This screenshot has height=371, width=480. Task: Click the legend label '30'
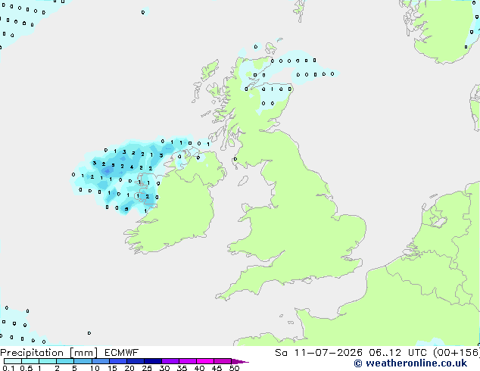click(x=164, y=368)
